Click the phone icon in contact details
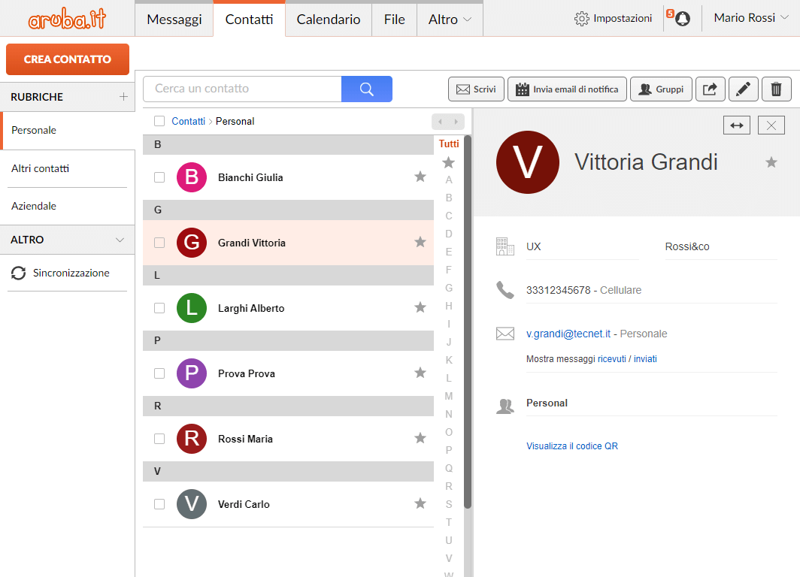The height and width of the screenshot is (577, 800). (x=505, y=290)
